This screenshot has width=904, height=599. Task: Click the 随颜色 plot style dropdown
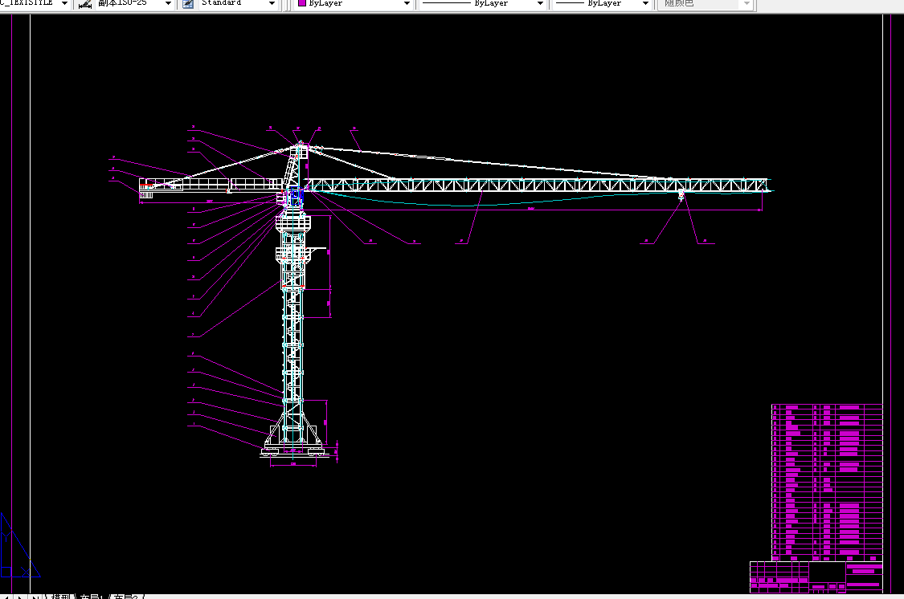pos(706,3)
